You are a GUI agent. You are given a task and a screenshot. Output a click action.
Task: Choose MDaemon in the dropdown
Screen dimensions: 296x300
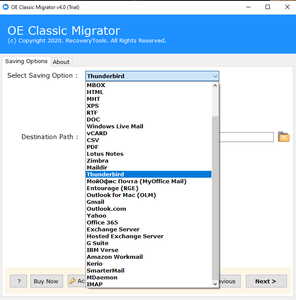[149, 278]
